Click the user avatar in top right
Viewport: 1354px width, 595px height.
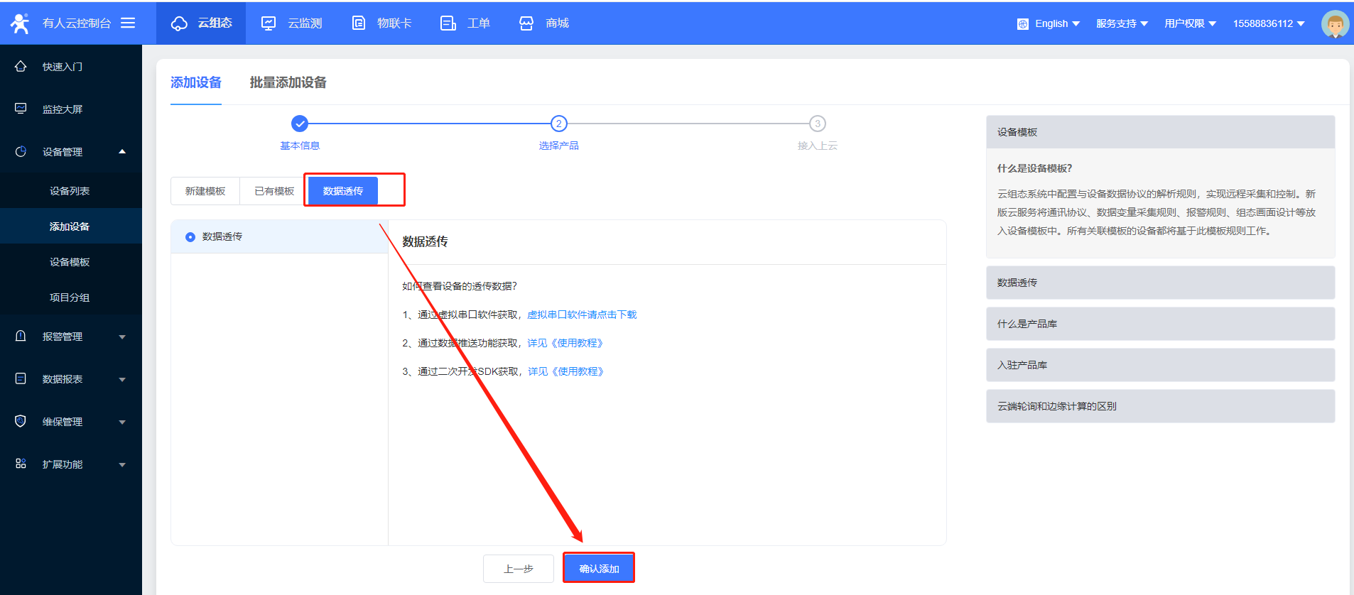pyautogui.click(x=1334, y=24)
